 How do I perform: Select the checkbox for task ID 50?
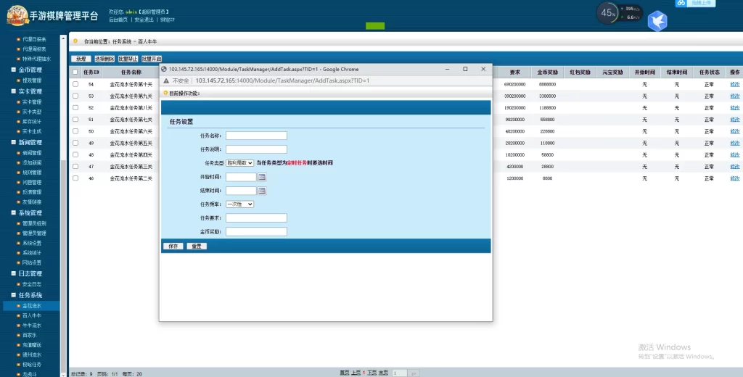click(75, 131)
